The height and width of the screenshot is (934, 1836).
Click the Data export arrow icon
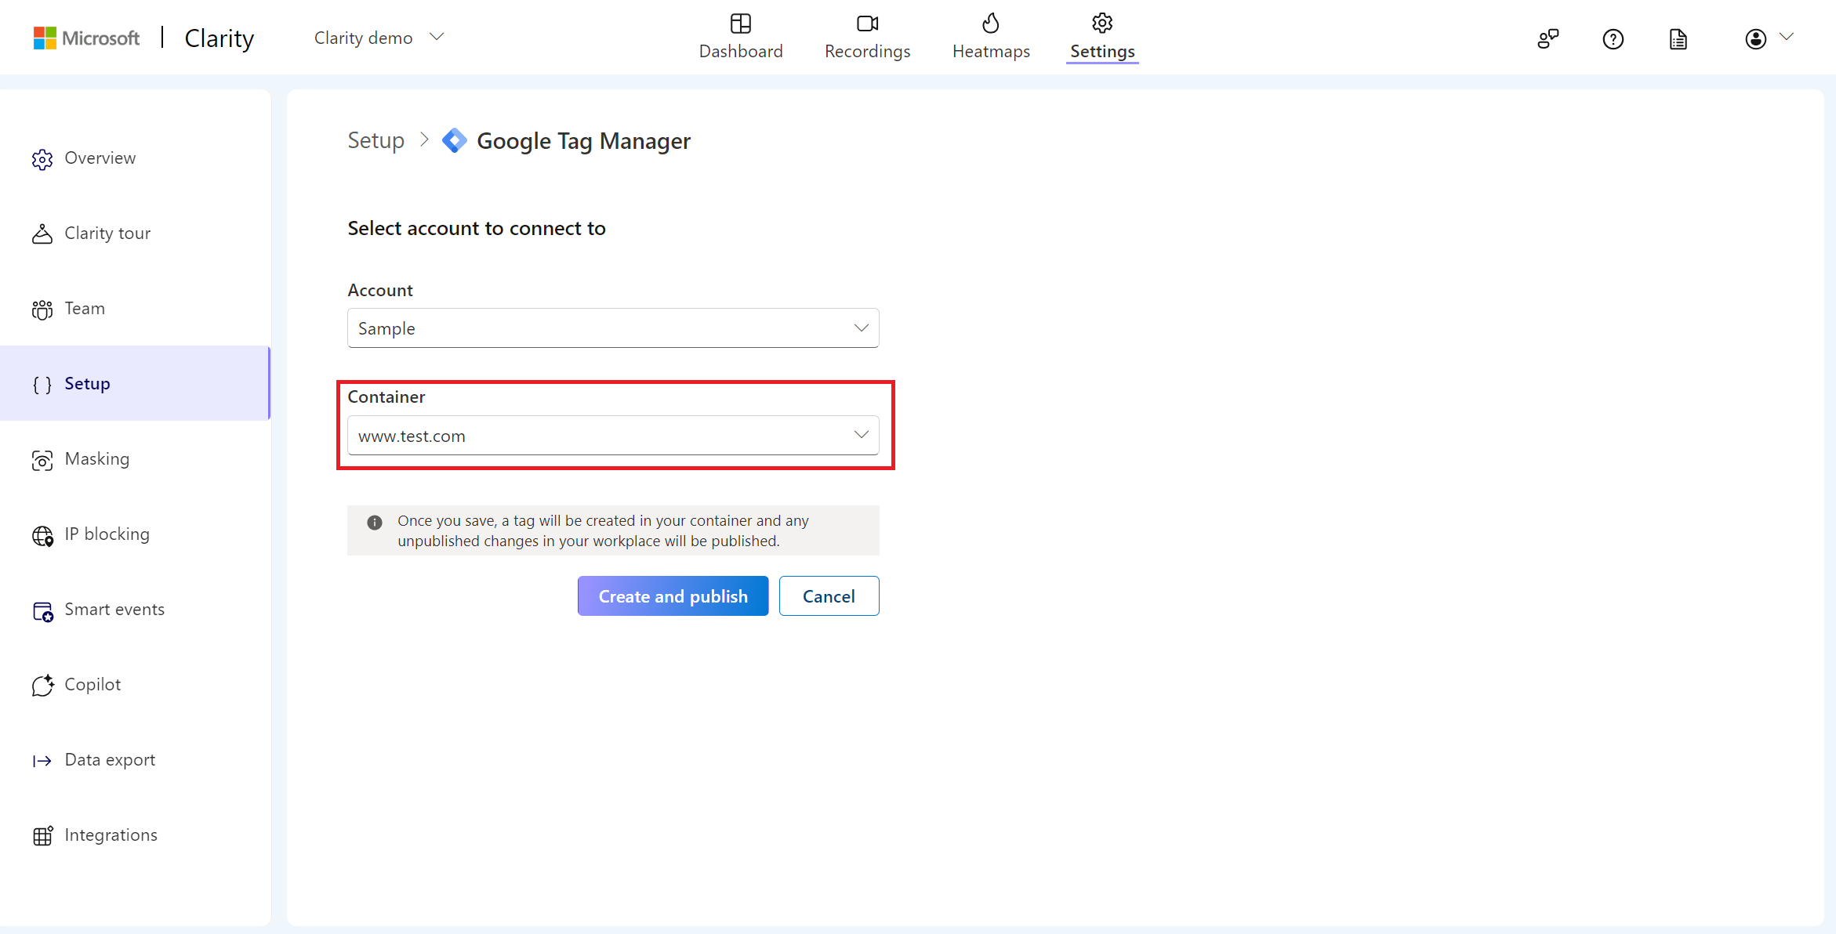[x=42, y=761]
